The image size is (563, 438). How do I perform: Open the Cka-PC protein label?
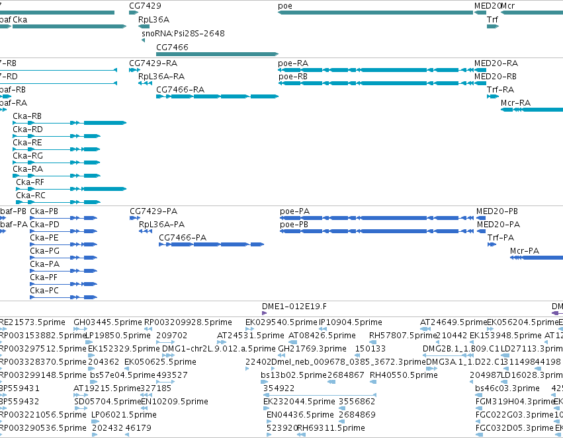[44, 291]
